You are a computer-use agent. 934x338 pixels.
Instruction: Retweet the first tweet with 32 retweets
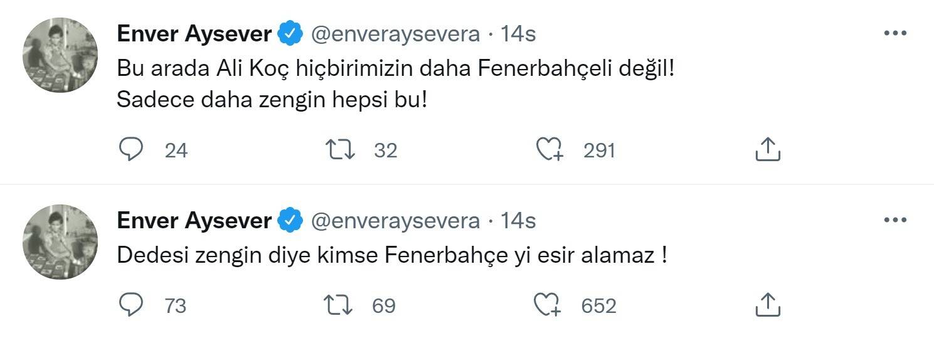(341, 150)
